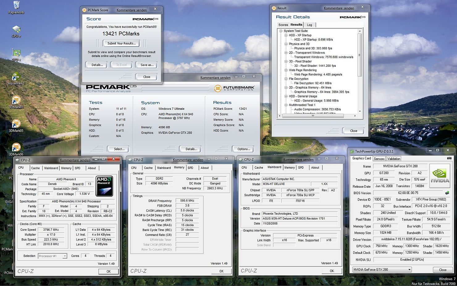Click the Core Speed value 3796.7 MHz

[51, 230]
